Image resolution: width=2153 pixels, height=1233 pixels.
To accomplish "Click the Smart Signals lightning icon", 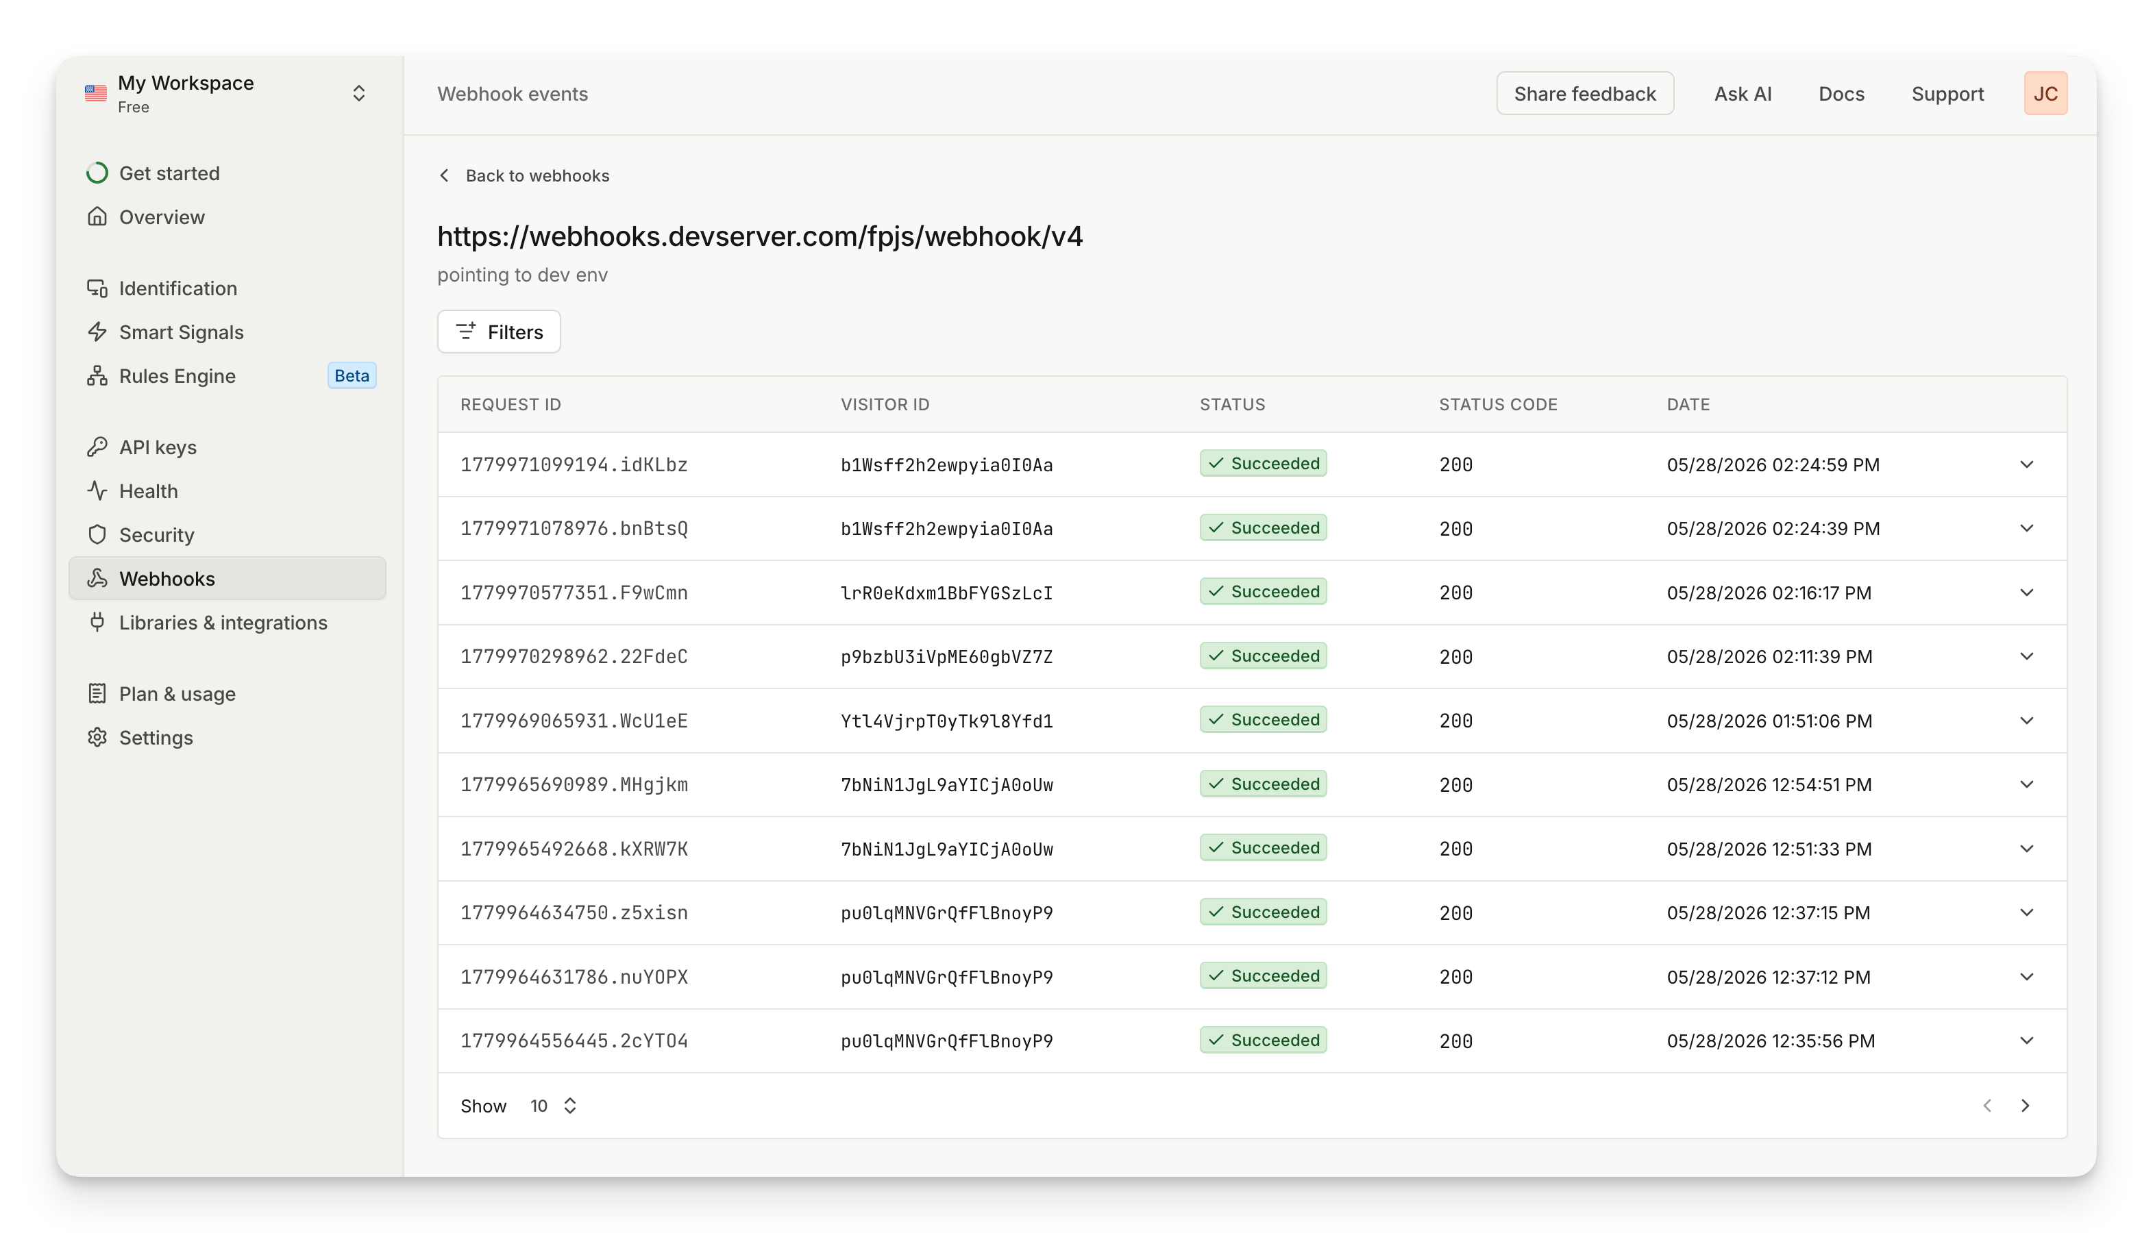I will 97,332.
